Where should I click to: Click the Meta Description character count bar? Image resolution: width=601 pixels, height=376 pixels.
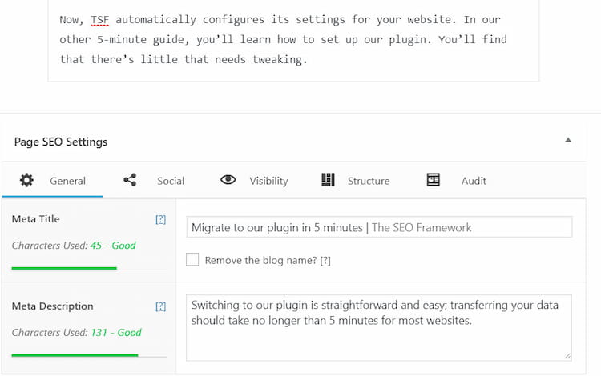[x=89, y=355]
